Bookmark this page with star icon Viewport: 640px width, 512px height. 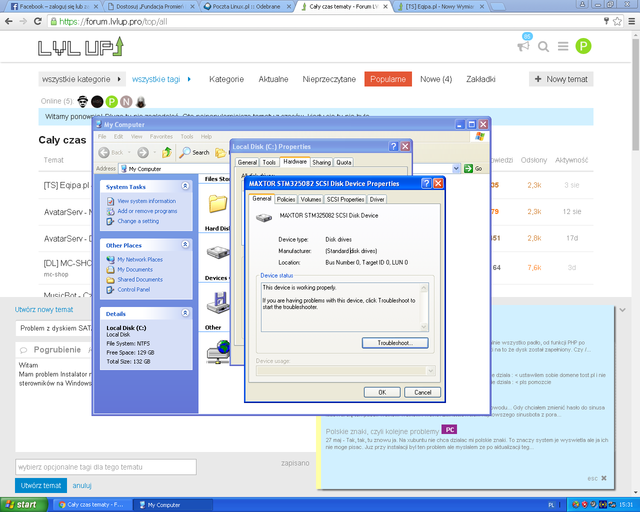(617, 21)
